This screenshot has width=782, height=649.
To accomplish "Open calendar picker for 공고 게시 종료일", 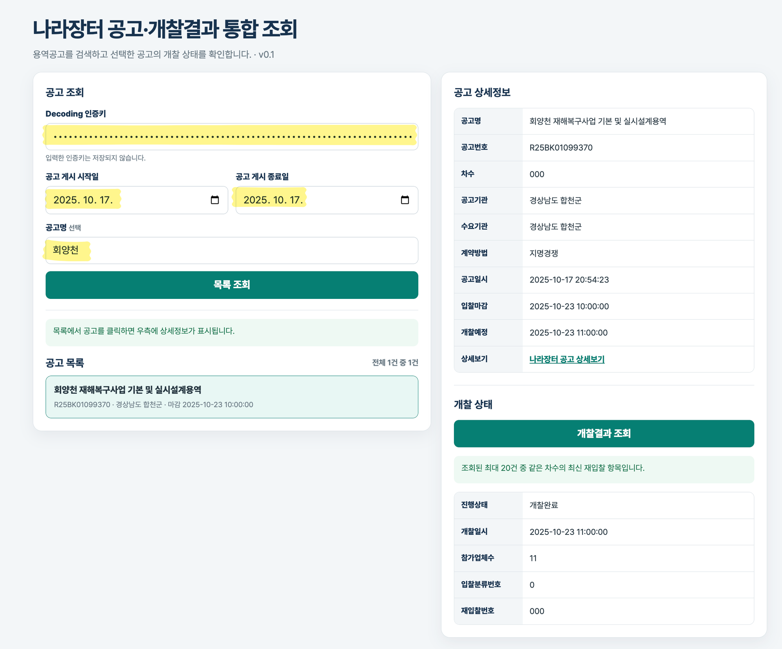I will coord(405,200).
